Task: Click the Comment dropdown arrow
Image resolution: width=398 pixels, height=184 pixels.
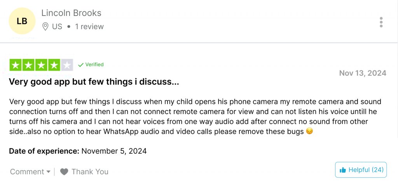Action: coord(49,172)
